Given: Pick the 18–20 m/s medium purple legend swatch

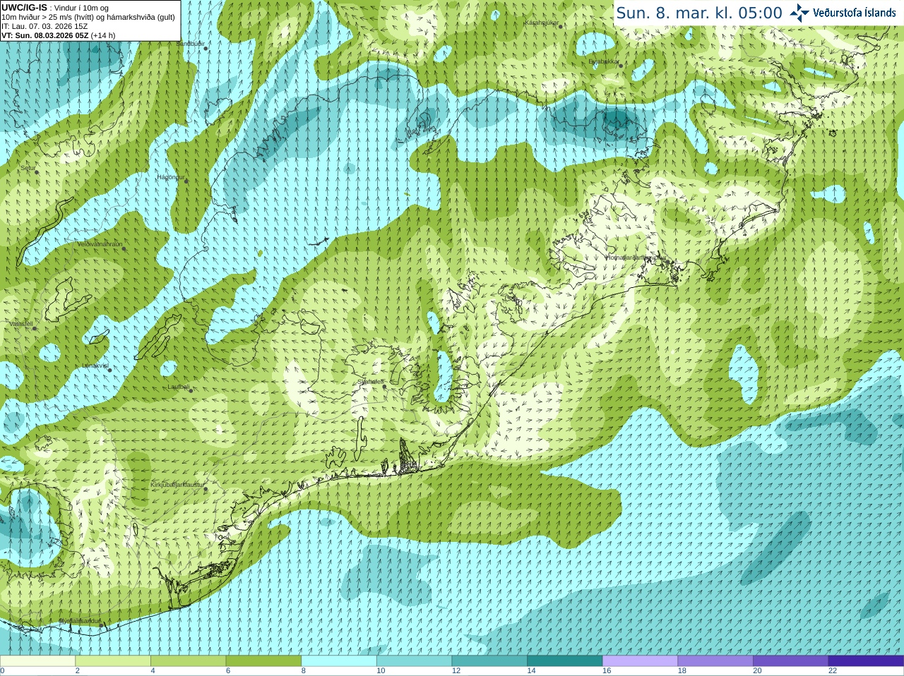Looking at the screenshot, I should (715, 661).
